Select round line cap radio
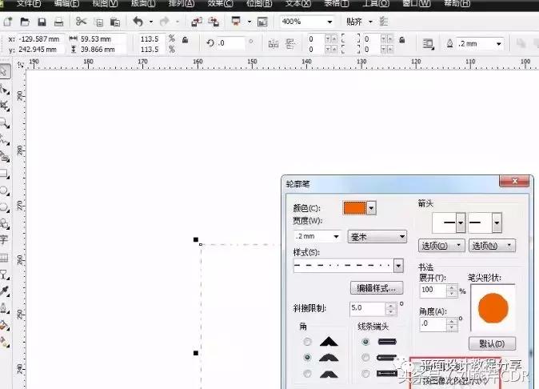Image resolution: width=539 pixels, height=389 pixels. (x=365, y=357)
